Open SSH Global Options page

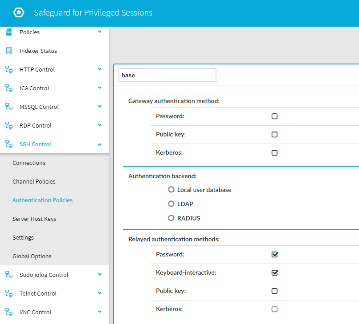[x=32, y=256]
